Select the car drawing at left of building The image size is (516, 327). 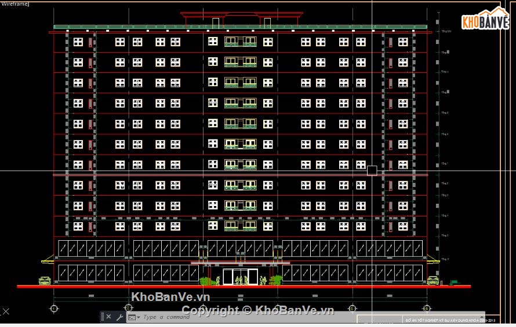pos(45,280)
